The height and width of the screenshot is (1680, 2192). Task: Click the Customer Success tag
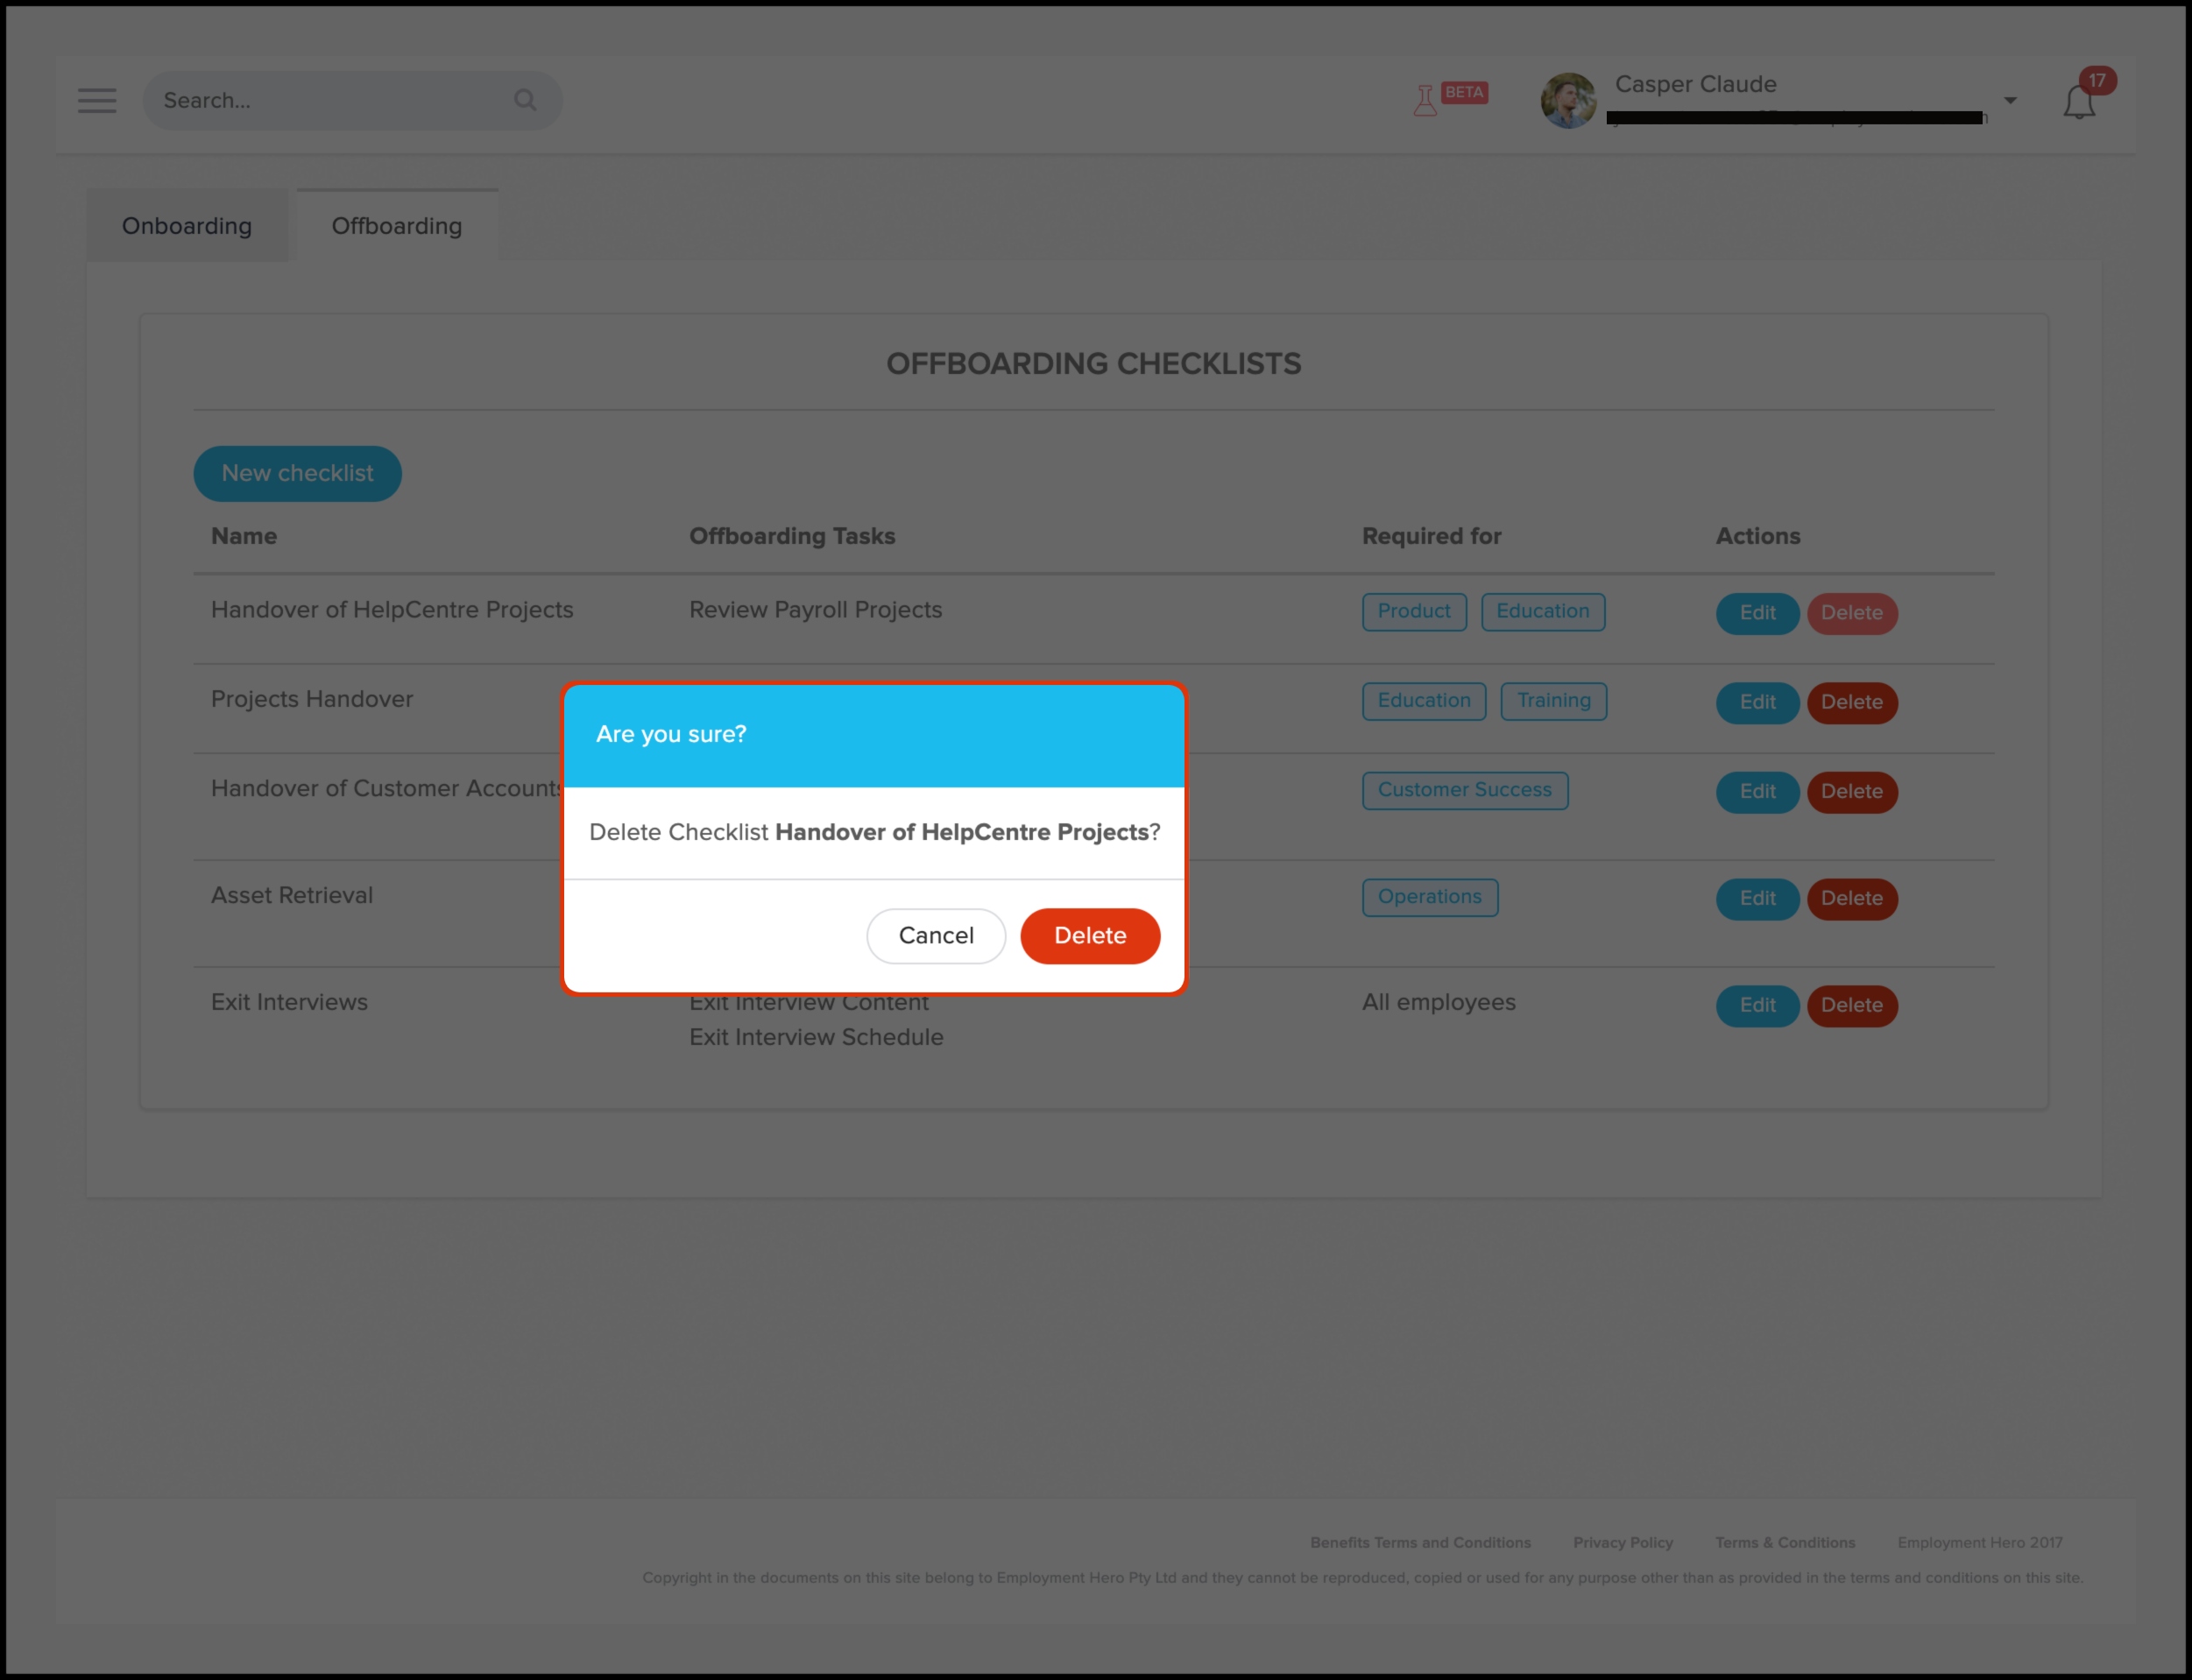click(x=1464, y=790)
